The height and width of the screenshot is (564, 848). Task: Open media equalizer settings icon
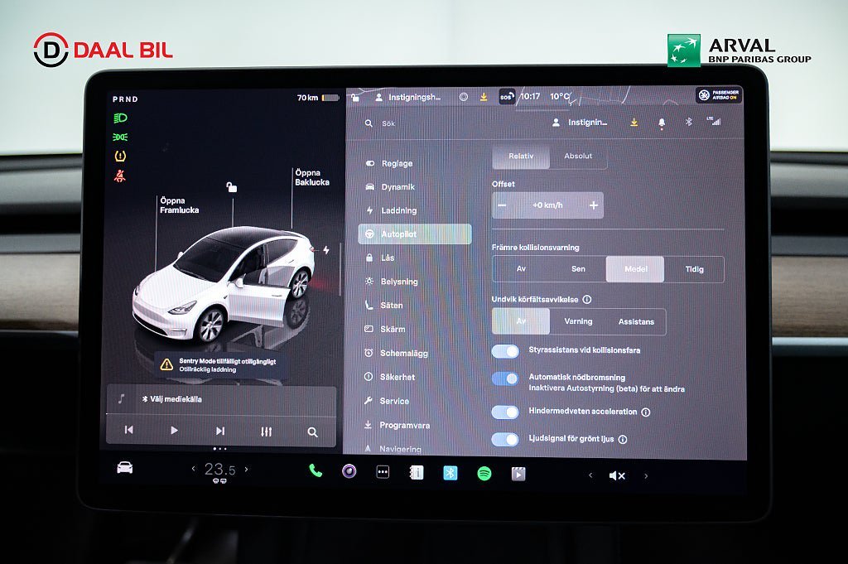click(x=266, y=431)
